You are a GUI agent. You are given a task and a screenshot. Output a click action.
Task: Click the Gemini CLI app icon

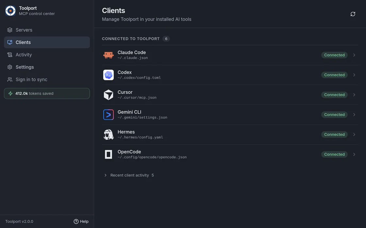click(x=108, y=115)
